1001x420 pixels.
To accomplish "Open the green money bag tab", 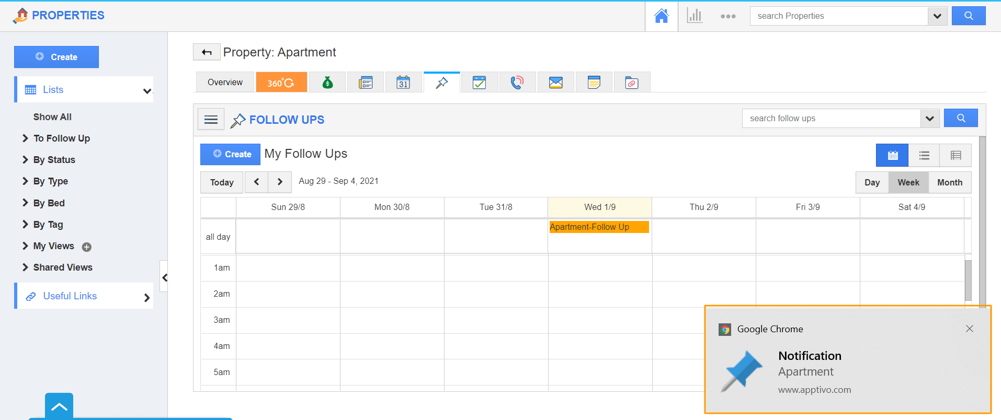I will tap(327, 83).
